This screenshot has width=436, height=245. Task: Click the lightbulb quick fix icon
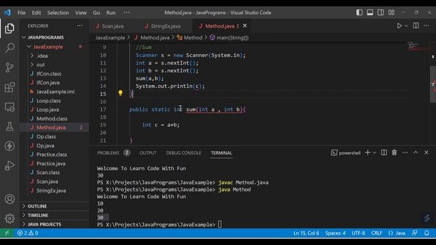coord(121,93)
